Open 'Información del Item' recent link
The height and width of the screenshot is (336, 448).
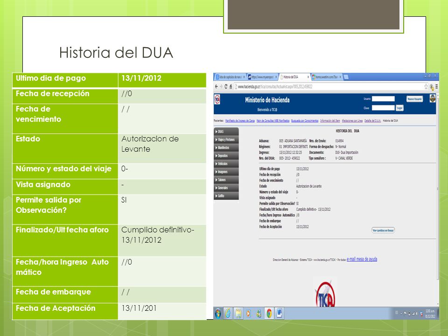pos(330,120)
